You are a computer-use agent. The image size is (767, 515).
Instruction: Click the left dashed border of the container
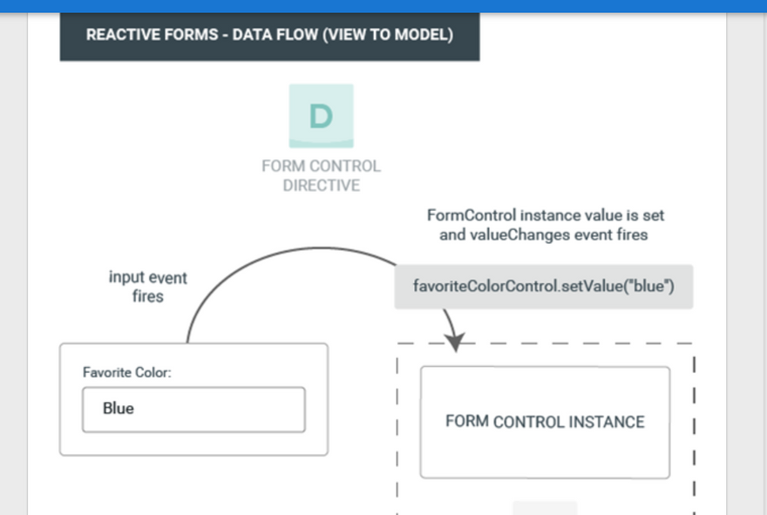tap(397, 427)
